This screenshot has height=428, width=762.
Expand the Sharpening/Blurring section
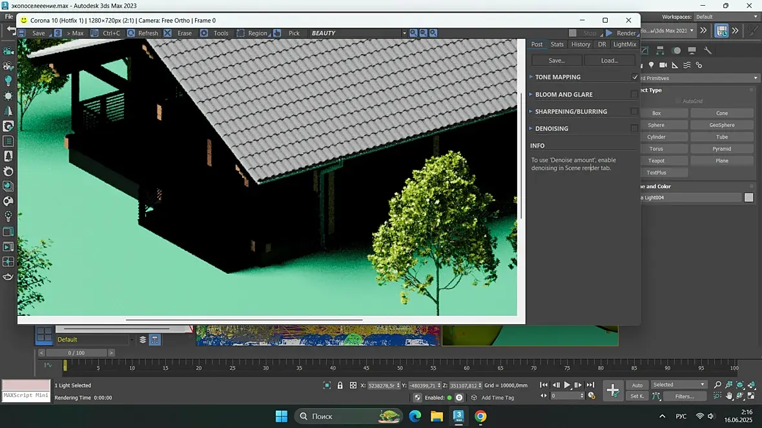click(x=571, y=112)
